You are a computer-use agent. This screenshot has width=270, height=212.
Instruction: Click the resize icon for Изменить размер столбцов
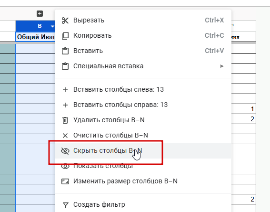pos(65,181)
